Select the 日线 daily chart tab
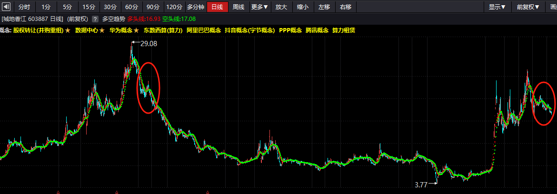 [217, 7]
